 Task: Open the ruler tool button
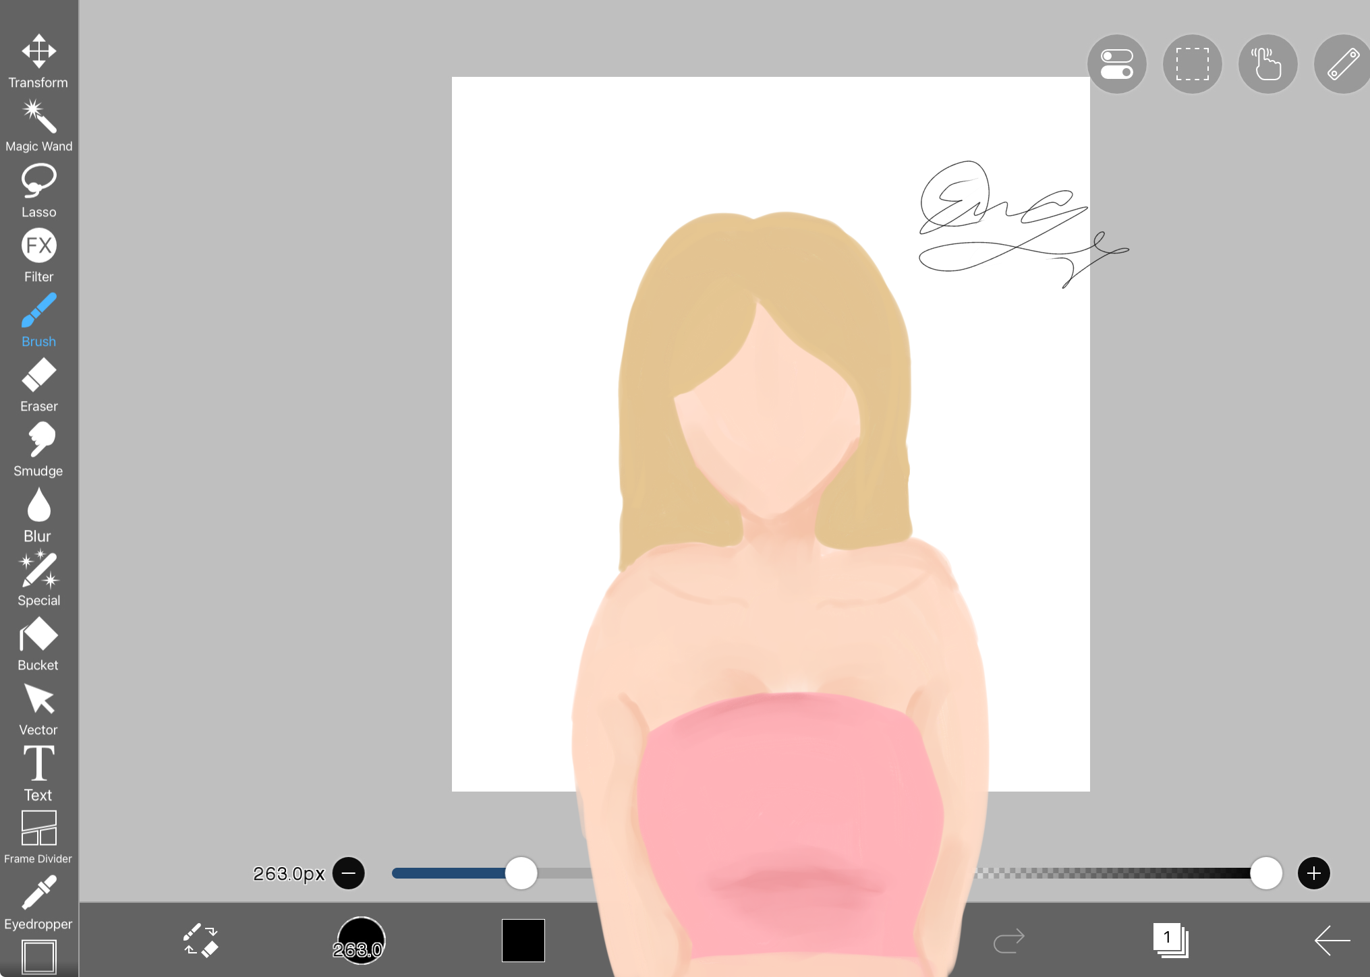coord(1342,64)
